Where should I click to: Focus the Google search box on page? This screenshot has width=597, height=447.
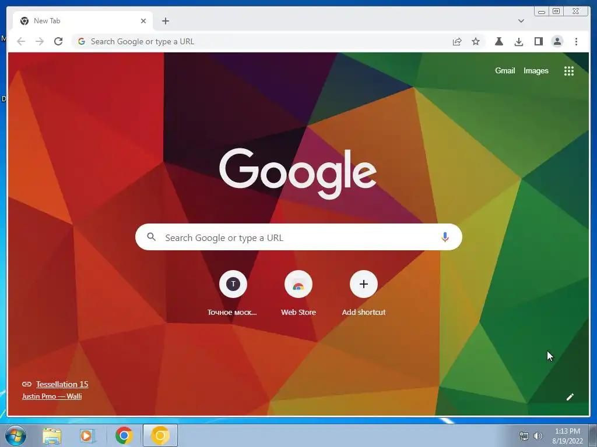click(x=298, y=237)
